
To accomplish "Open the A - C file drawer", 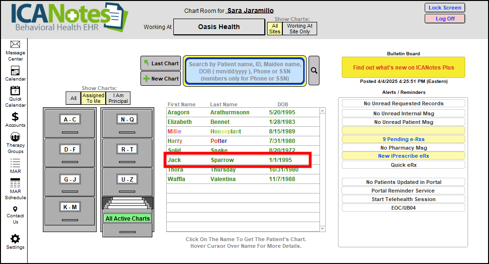I will 70,120.
